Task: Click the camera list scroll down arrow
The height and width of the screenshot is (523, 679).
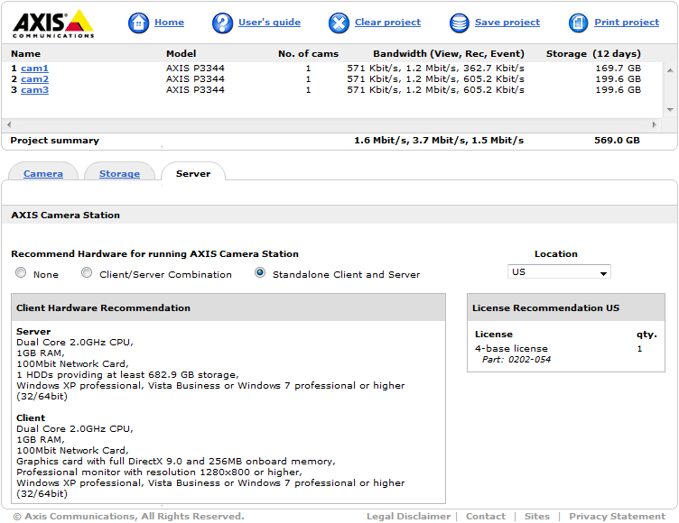Action: coord(670,109)
